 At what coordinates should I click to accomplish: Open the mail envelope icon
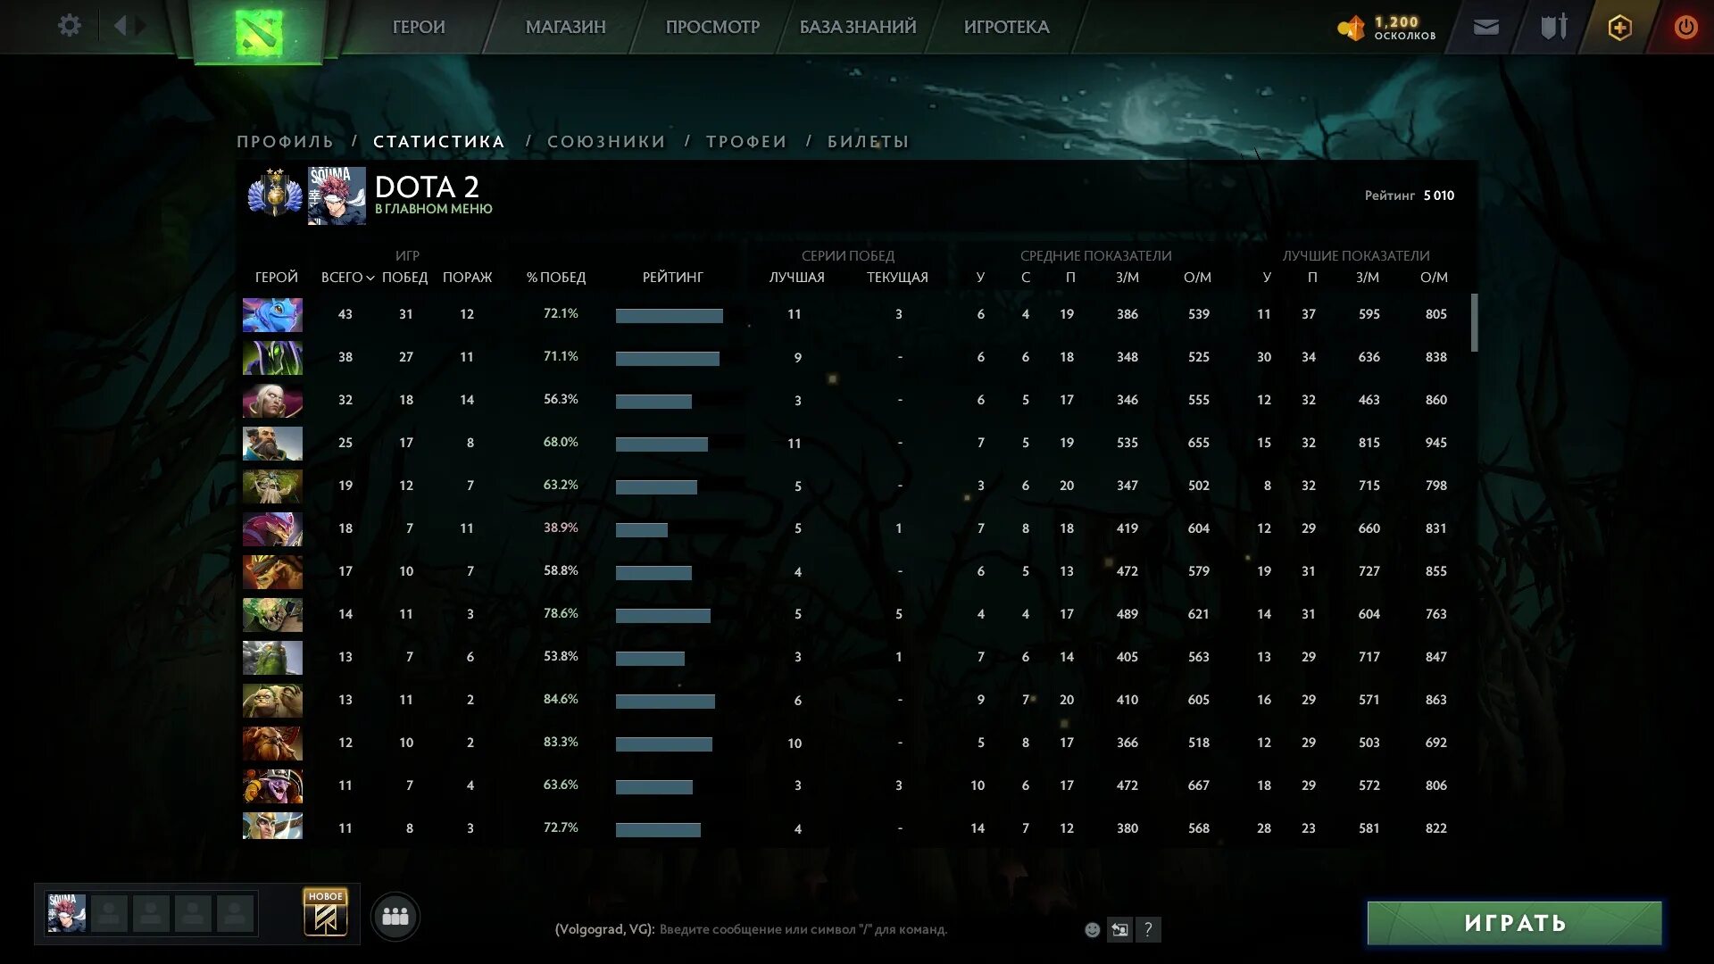coord(1485,28)
